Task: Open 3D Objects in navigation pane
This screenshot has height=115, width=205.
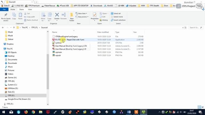Action: (x=11, y=52)
